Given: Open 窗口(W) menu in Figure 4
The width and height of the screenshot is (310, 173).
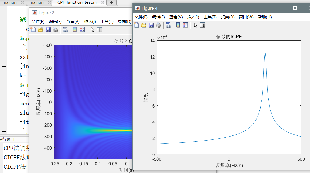Looking at the screenshot, I should tap(246, 17).
